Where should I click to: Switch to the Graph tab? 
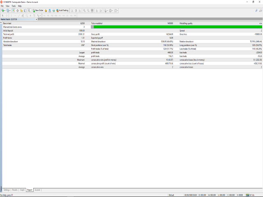coord(22,190)
